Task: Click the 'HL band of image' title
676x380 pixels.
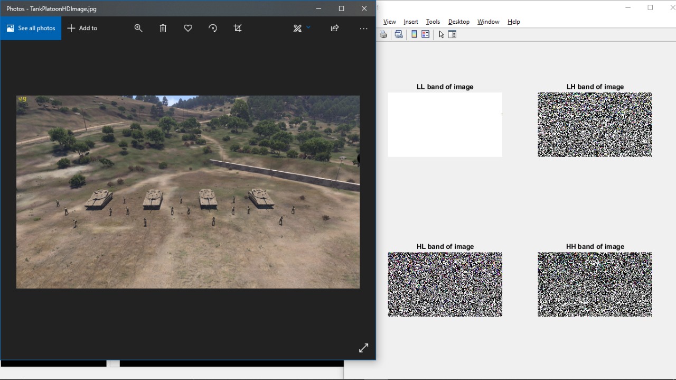Action: (445, 246)
